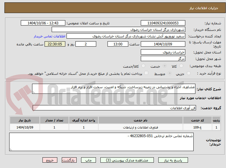Click the general need description textarea

pos(114,89)
